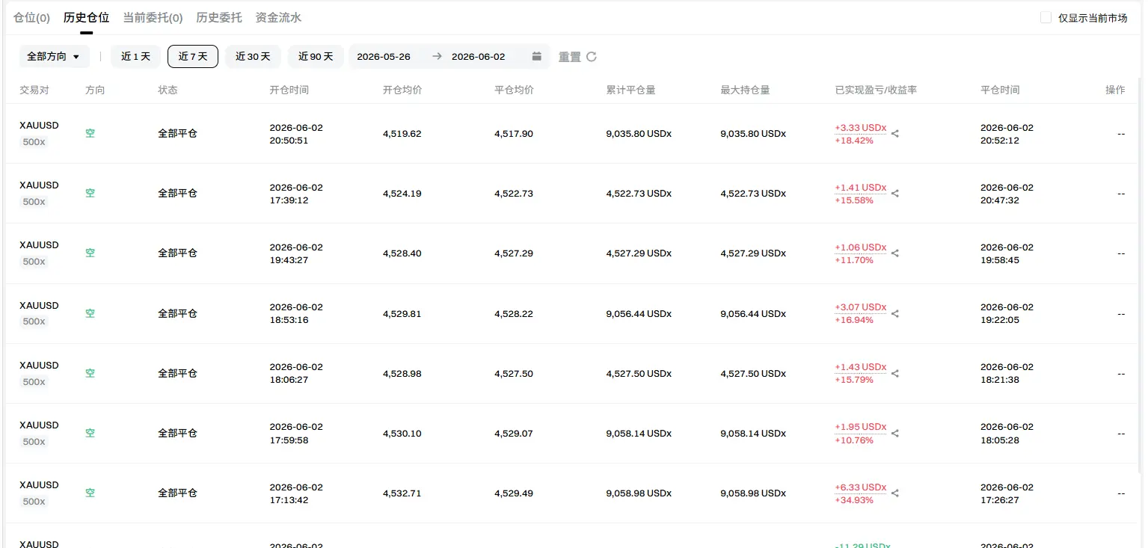The height and width of the screenshot is (548, 1148).
Task: Click +1.95 USDx realized profit value
Action: pyautogui.click(x=861, y=427)
